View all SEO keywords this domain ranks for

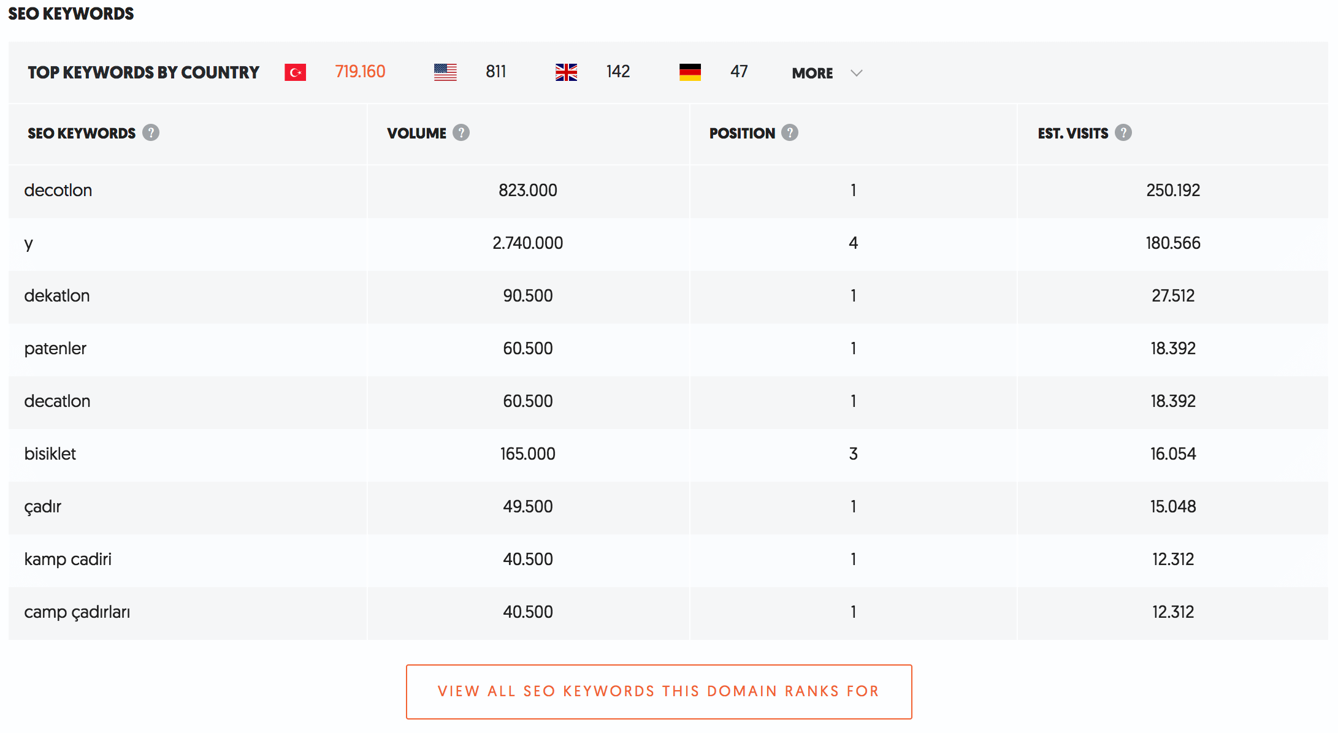pos(659,692)
